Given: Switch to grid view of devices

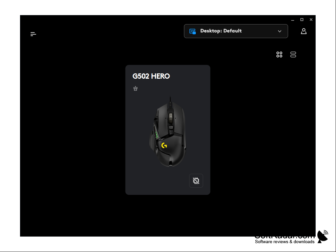Looking at the screenshot, I should (x=279, y=54).
